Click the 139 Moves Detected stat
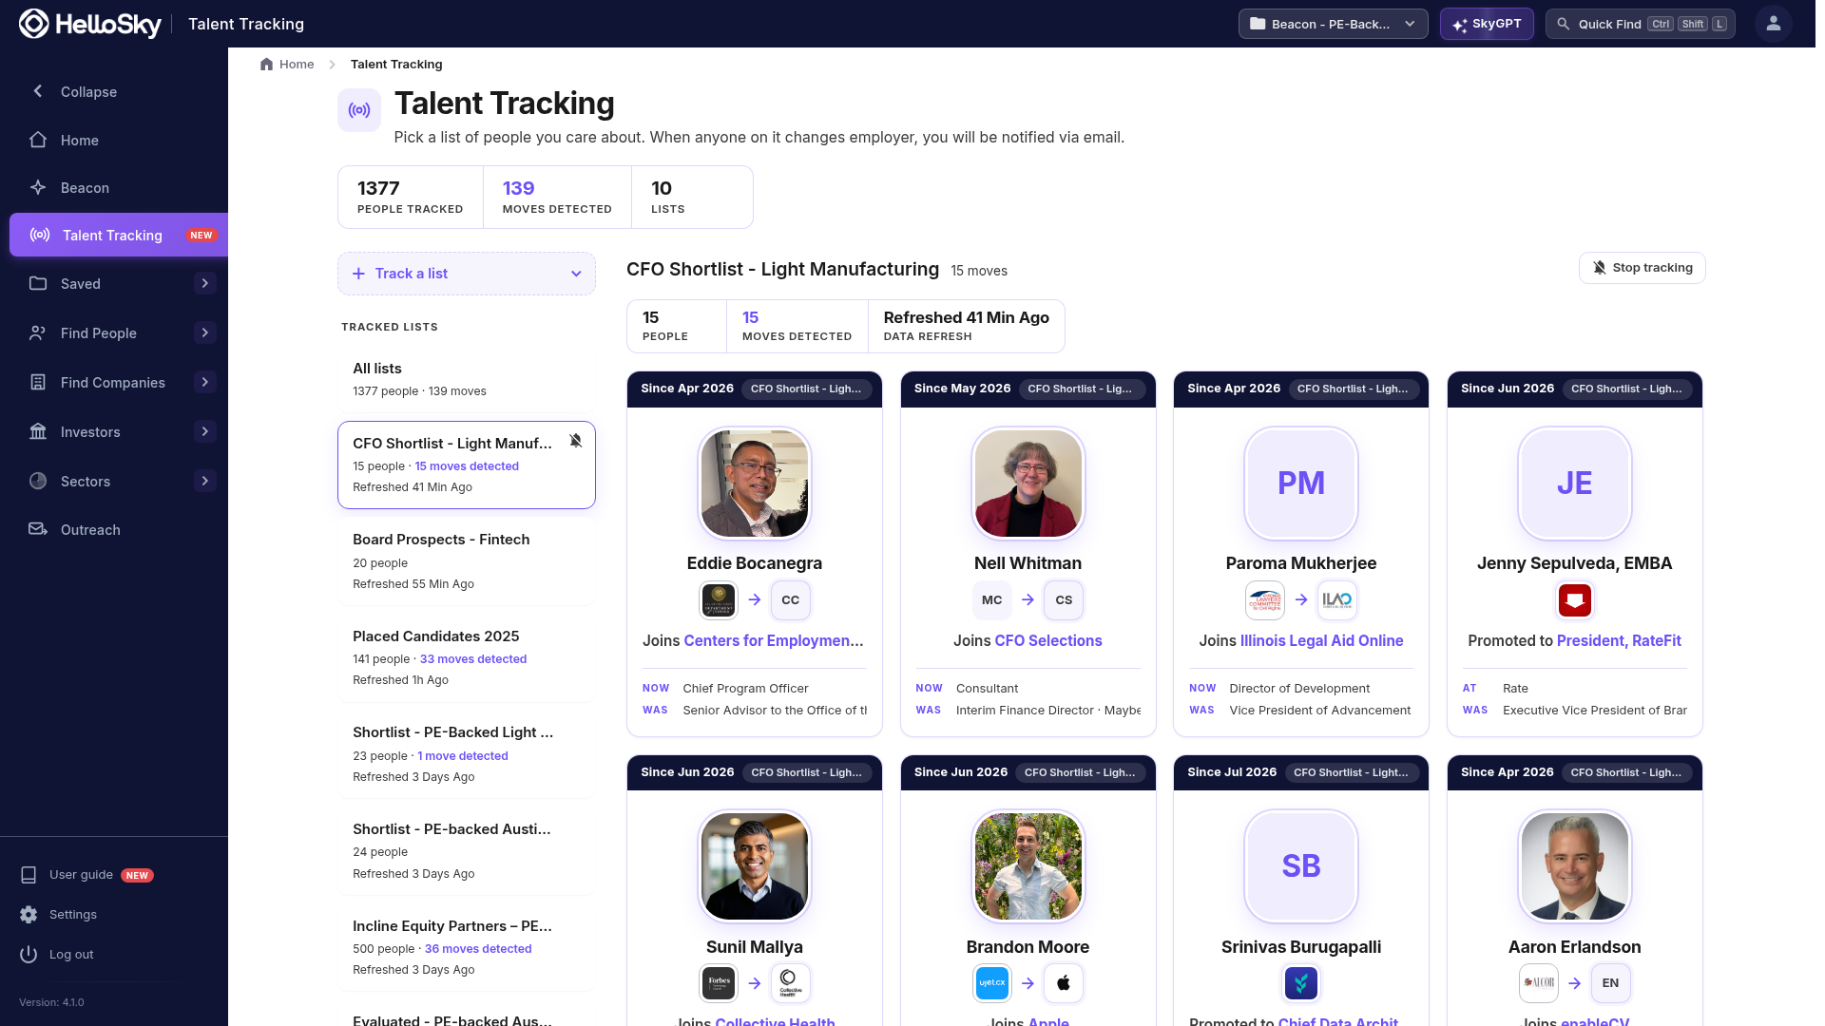The image size is (1825, 1026). pyautogui.click(x=557, y=197)
